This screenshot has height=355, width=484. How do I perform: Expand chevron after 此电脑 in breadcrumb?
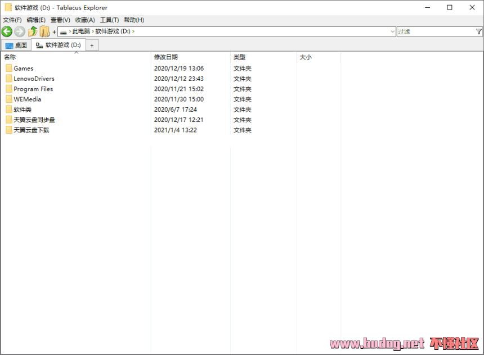(93, 31)
